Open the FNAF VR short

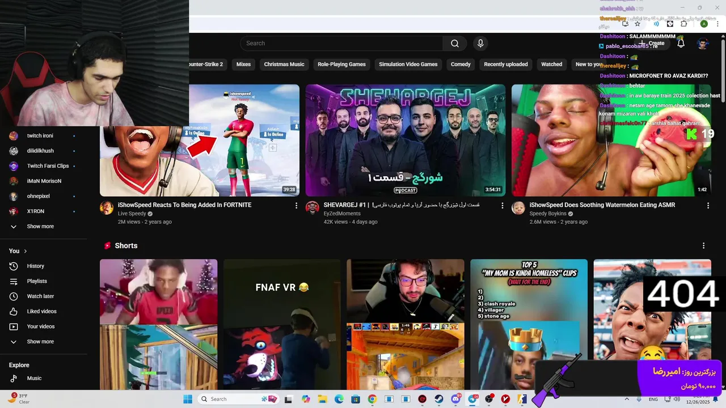click(x=282, y=325)
